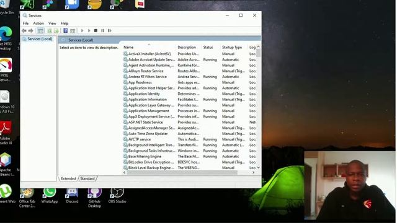
Task: Click the Export List toolbar icon
Action: 56,30
